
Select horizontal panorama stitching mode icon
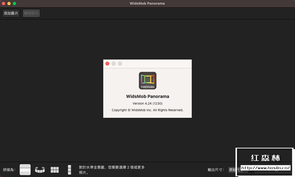[x=25, y=170]
